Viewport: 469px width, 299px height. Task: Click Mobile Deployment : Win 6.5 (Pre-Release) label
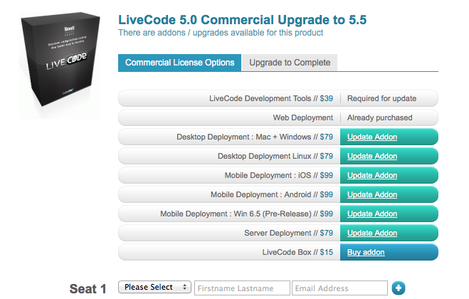coord(246,214)
